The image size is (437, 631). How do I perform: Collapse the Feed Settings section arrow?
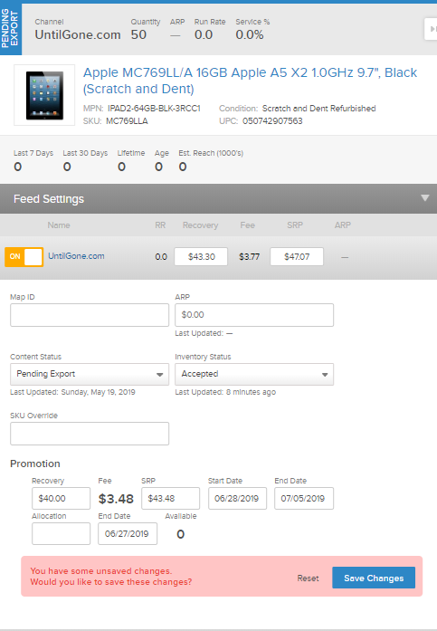tap(425, 198)
